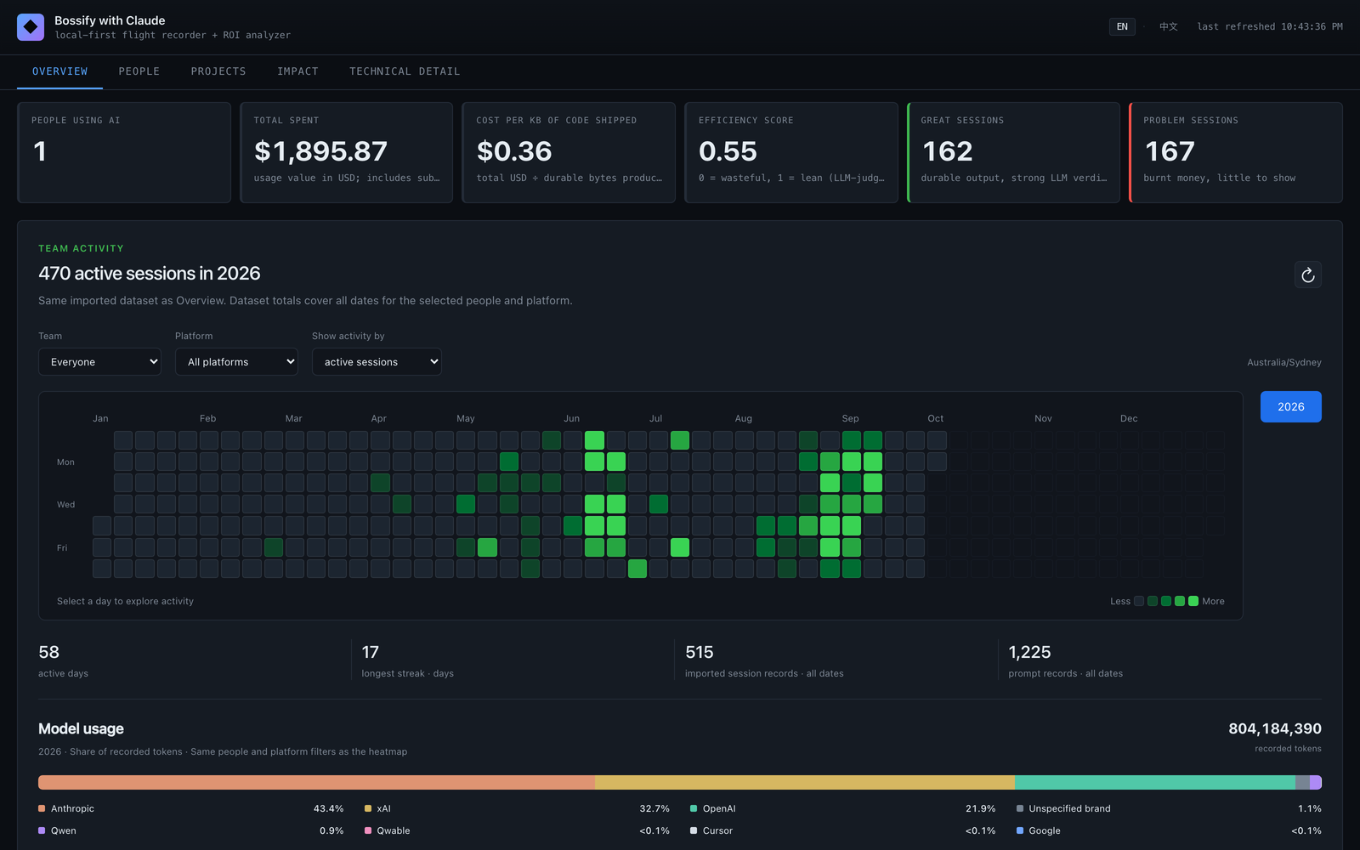Select the Technical Detail tab
Screen dimensions: 1360x850
click(x=405, y=71)
